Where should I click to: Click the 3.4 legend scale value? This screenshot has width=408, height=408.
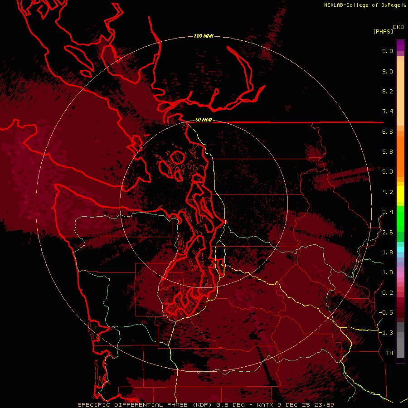(388, 212)
